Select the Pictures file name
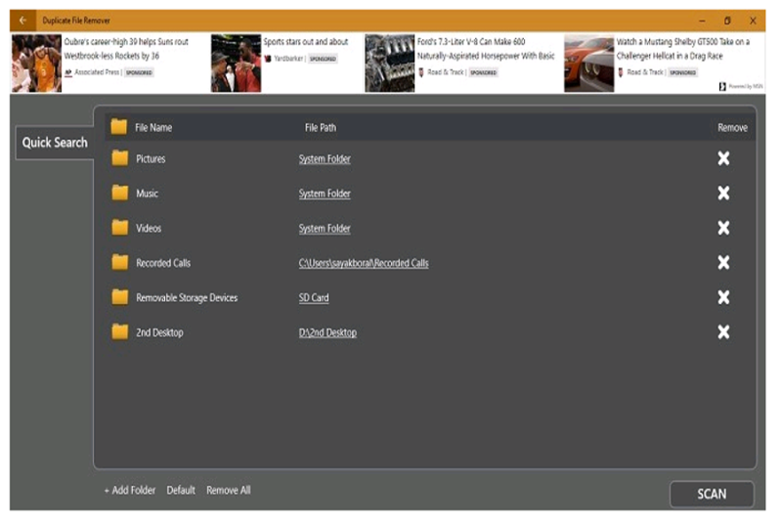 coord(151,159)
